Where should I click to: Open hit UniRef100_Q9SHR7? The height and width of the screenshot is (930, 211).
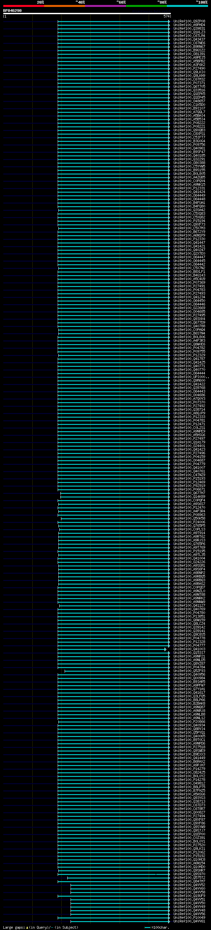click(189, 870)
